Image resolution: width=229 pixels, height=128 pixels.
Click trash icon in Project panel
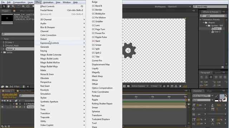tap(24, 86)
